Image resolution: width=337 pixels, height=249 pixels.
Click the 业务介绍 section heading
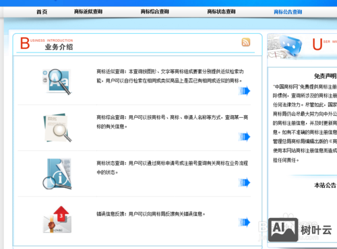pos(59,47)
